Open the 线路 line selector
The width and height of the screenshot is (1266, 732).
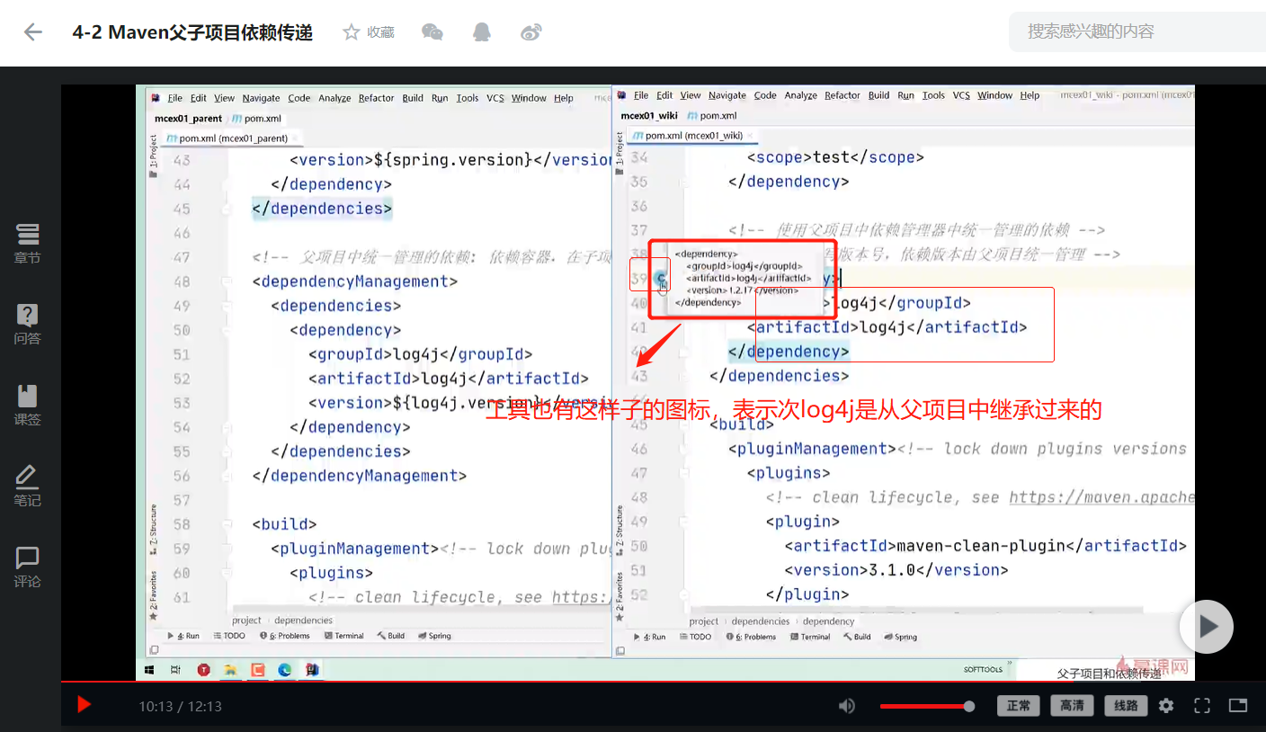[x=1127, y=706]
